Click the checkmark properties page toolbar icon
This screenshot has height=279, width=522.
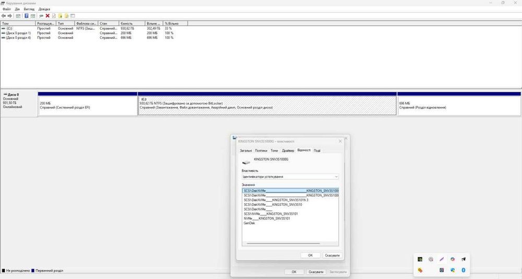(54, 16)
